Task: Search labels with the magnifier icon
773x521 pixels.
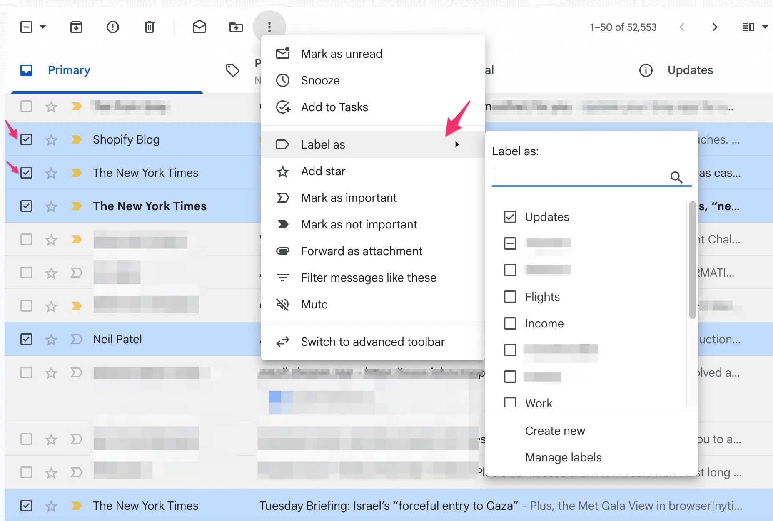Action: 676,177
